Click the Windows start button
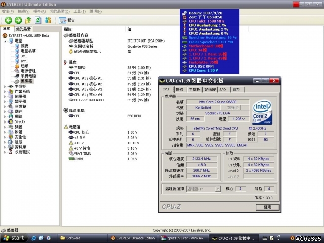The width and height of the screenshot is (324, 243). coord(14,238)
